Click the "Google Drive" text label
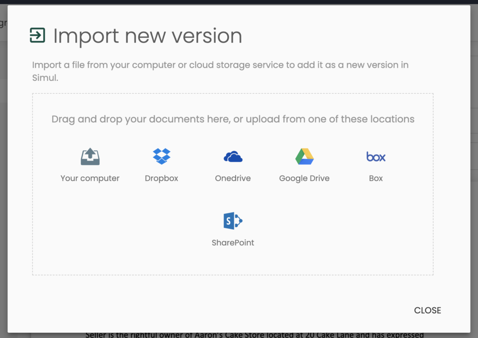The width and height of the screenshot is (478, 338). [x=304, y=178]
